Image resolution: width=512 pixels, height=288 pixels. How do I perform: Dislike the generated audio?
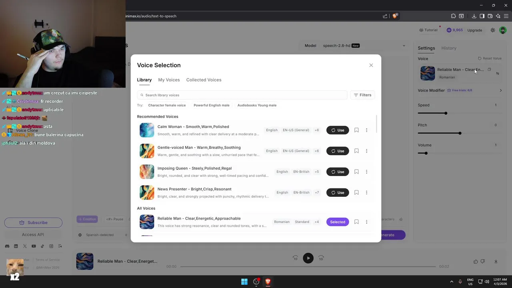(x=483, y=262)
